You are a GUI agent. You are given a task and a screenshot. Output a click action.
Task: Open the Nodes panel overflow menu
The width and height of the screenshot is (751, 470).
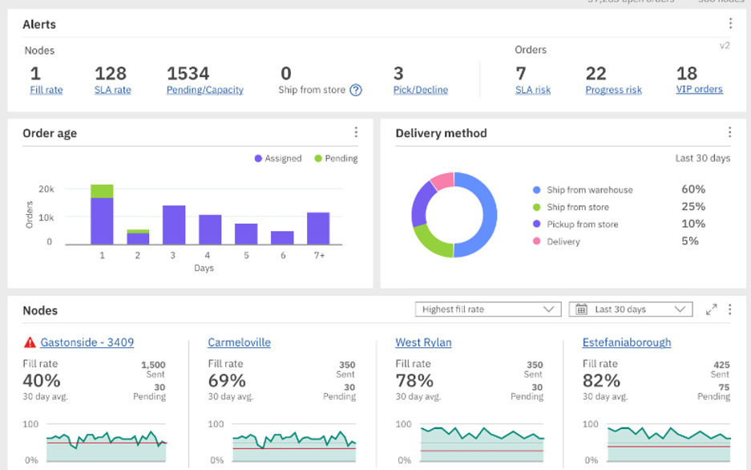729,310
